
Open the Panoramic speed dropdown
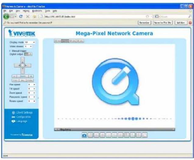click(32, 97)
